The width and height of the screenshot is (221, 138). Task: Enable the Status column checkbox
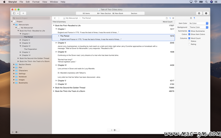pos(189,41)
